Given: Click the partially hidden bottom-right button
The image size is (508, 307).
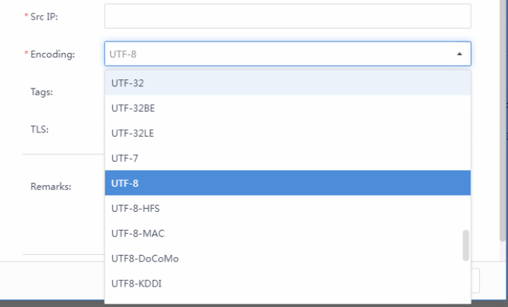Looking at the screenshot, I should (475, 281).
